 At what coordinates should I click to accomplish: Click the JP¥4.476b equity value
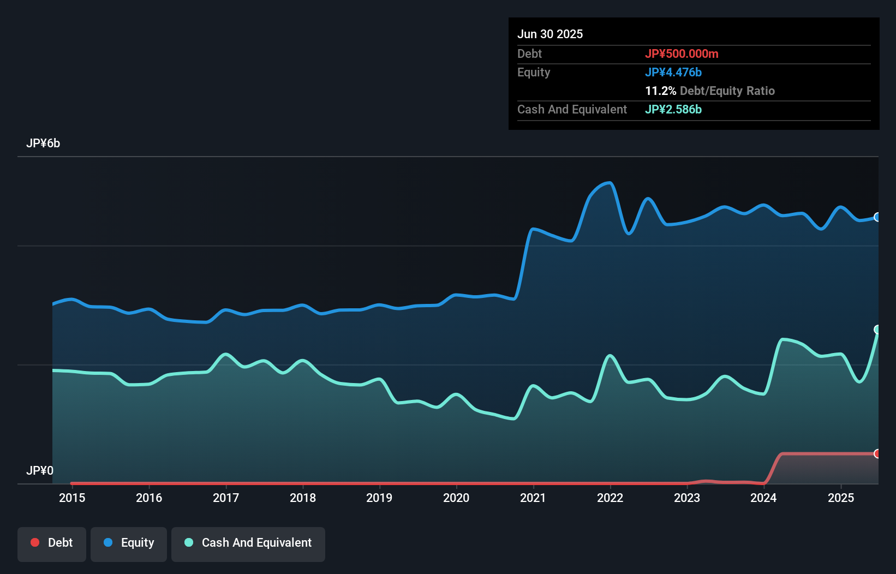(674, 72)
